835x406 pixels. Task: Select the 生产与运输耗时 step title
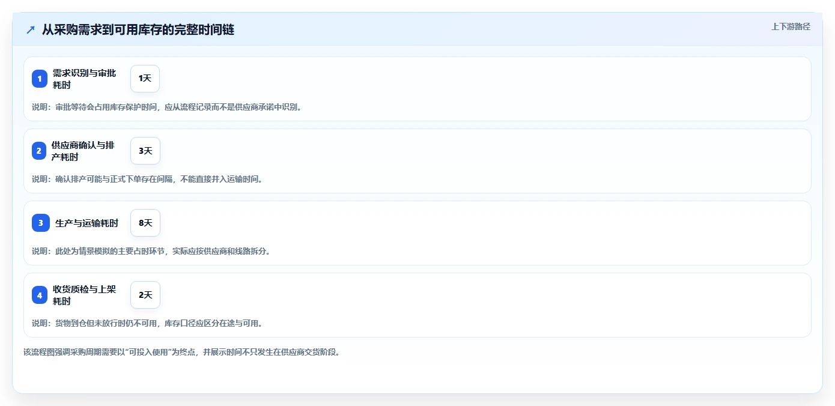87,223
